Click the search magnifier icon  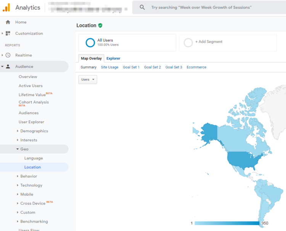142,7
